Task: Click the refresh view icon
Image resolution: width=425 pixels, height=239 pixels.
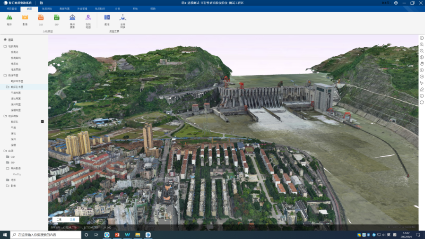Action: (422, 102)
